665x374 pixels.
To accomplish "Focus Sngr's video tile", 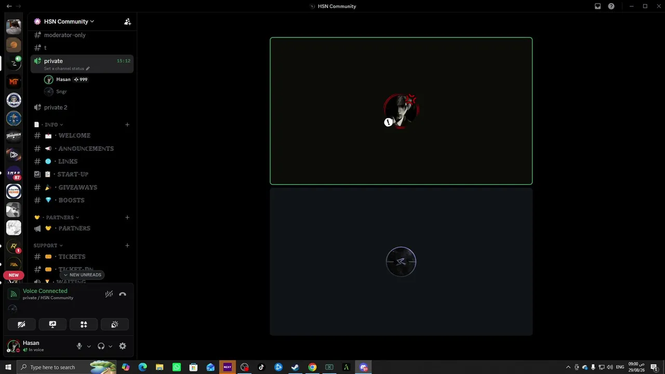I will point(401,261).
